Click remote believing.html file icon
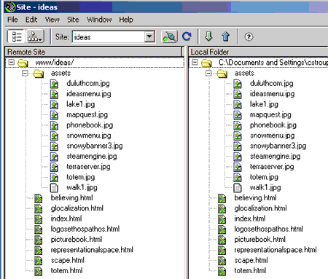Viewport: 328px width, 279px height. point(38,198)
